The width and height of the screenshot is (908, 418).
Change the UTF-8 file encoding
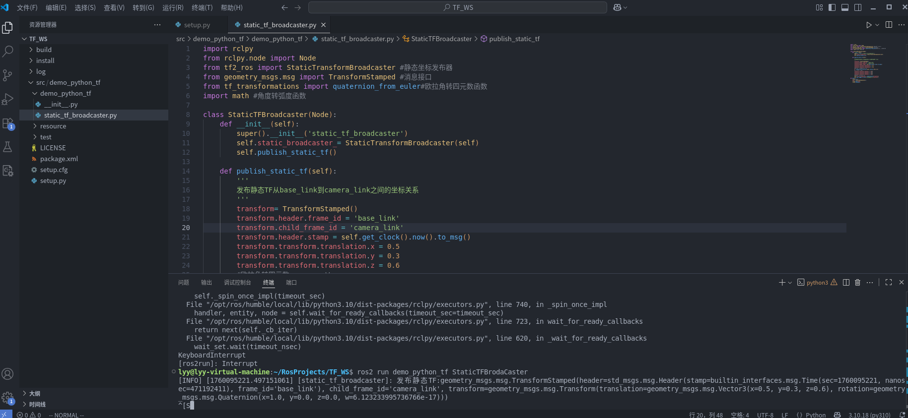pos(766,415)
